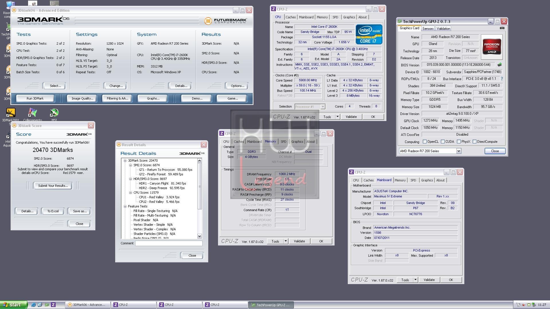Click Validate in the CPU-Z Mainboard window
Screen dimensions: 550x309
pos(429,280)
